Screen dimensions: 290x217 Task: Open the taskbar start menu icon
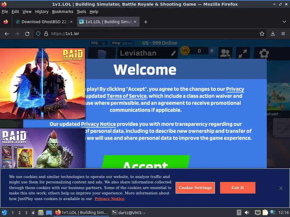point(5,212)
